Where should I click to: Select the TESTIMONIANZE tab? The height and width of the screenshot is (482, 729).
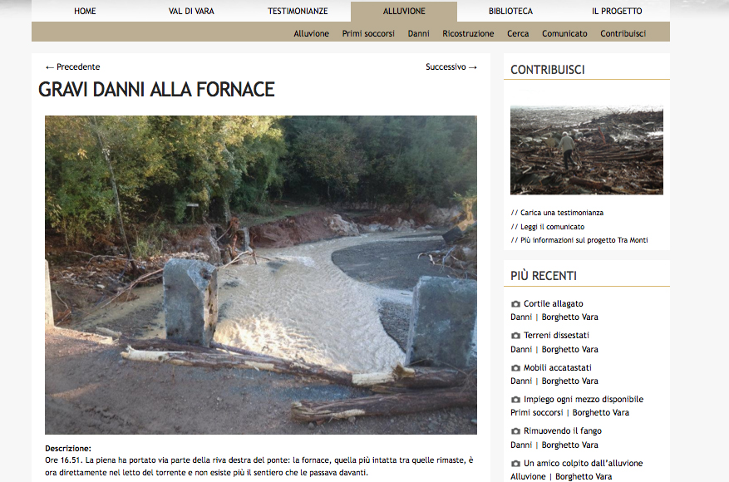click(298, 11)
